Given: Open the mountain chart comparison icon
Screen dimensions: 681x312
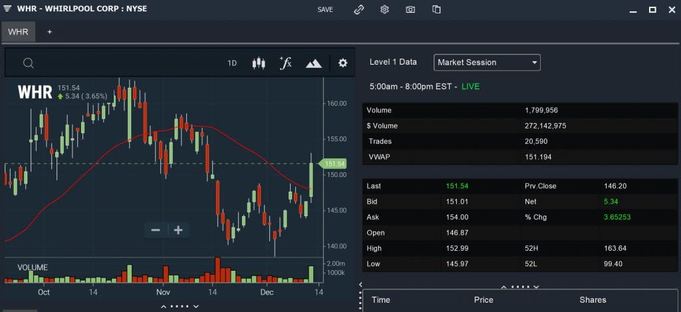Looking at the screenshot, I should click(x=314, y=64).
